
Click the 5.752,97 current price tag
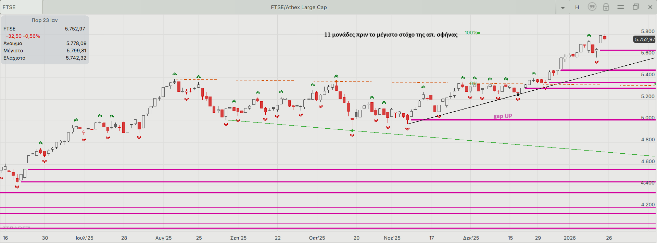pos(644,39)
